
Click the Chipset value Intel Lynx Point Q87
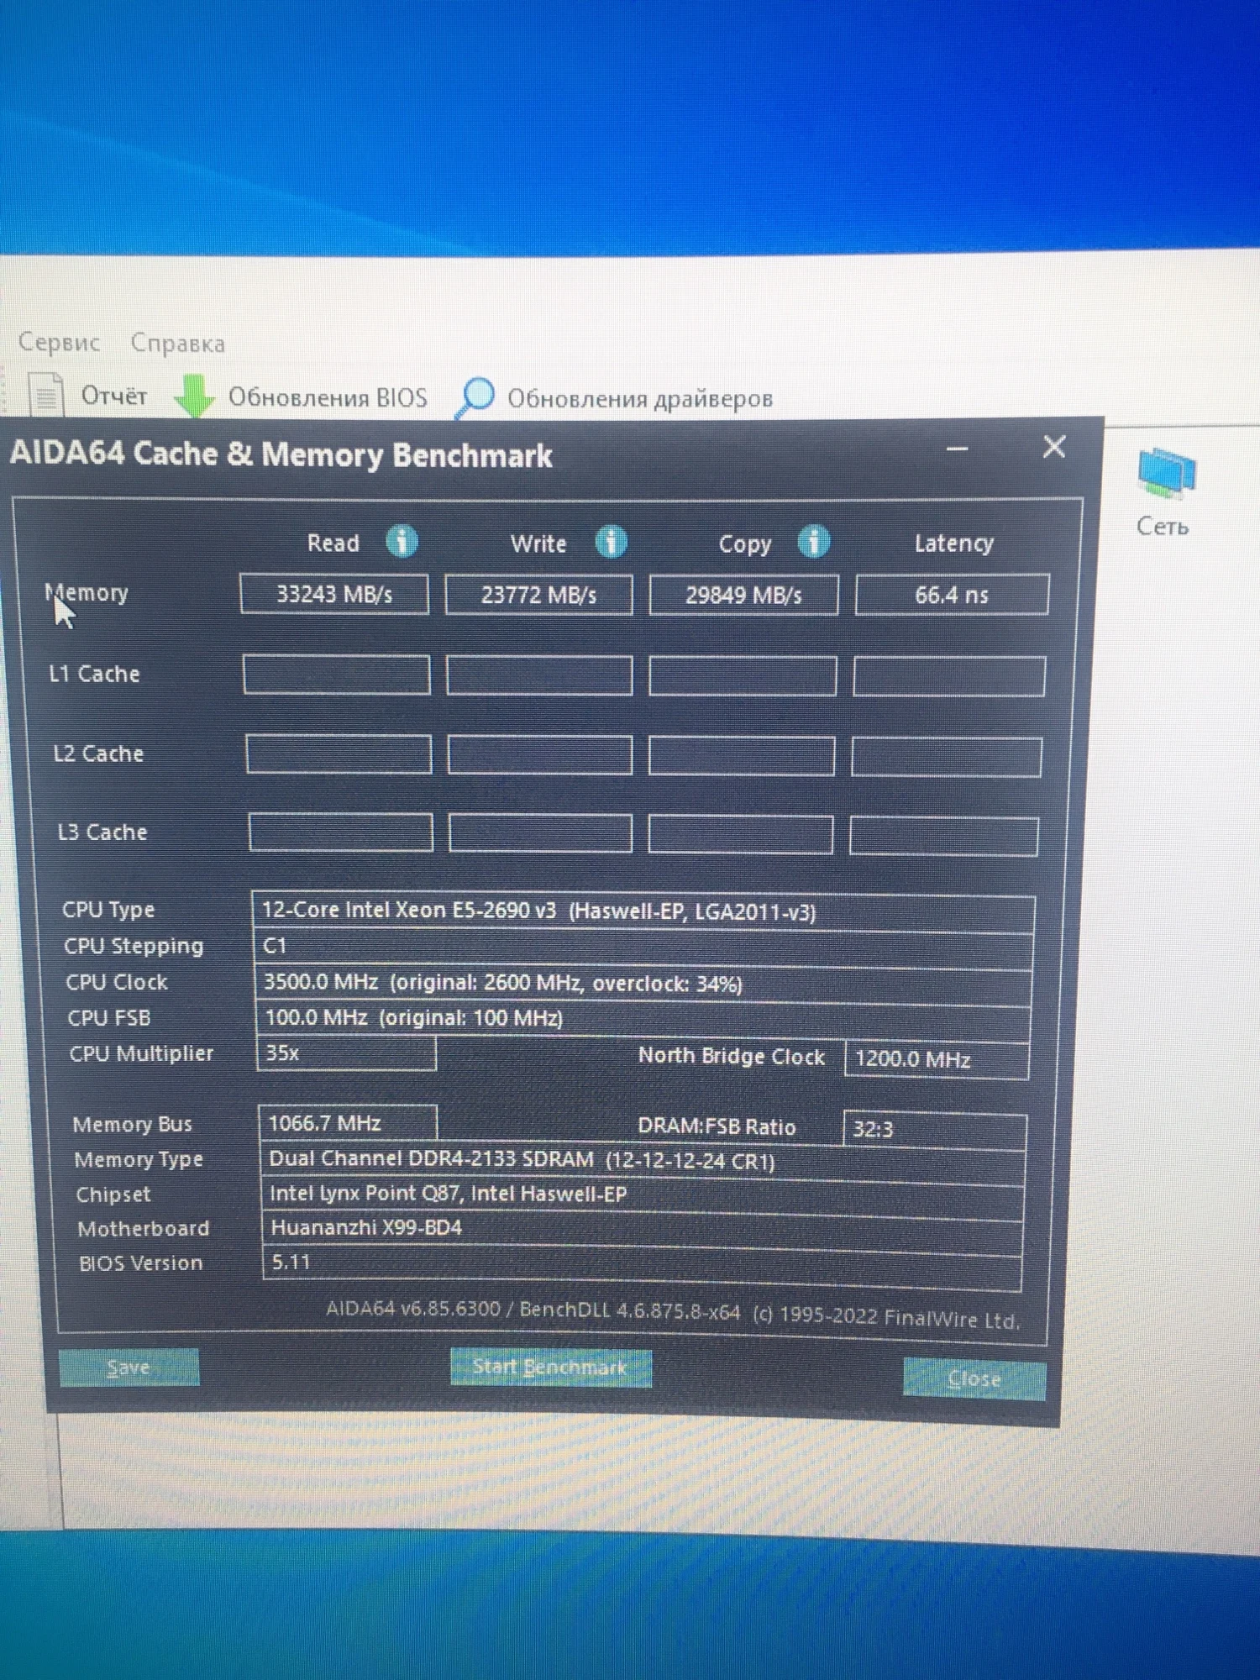(x=643, y=1197)
